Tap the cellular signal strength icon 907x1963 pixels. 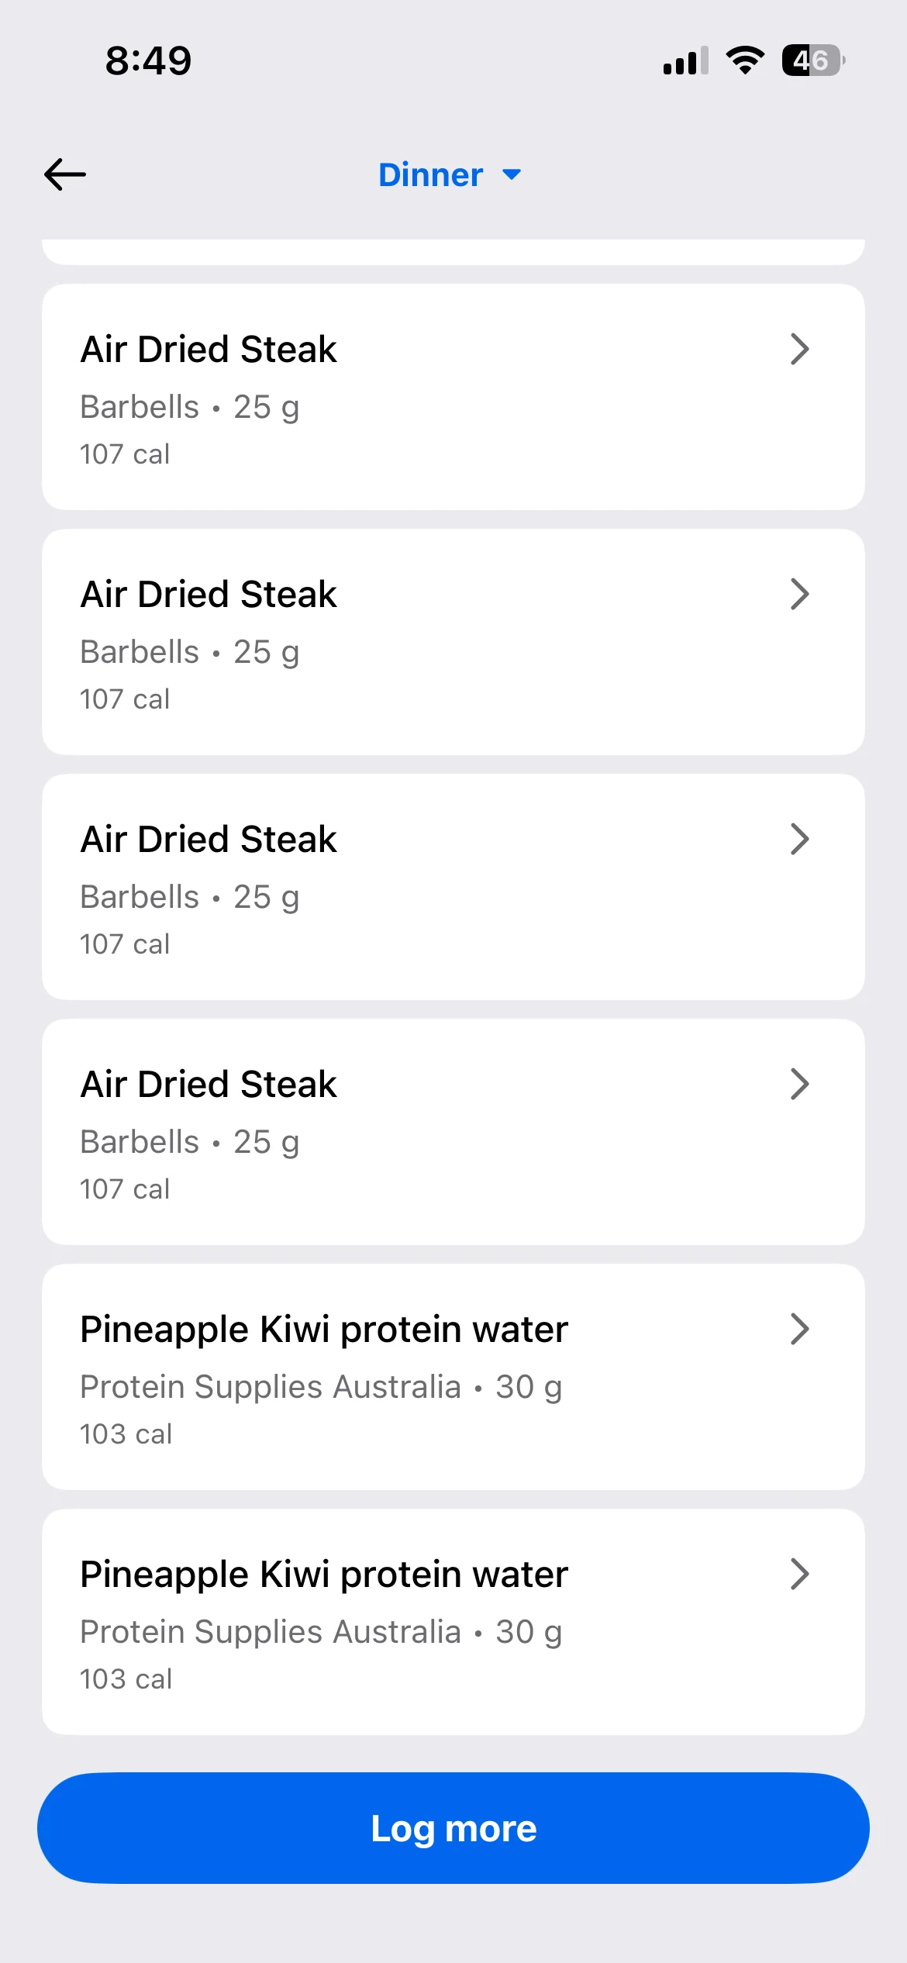click(x=685, y=60)
